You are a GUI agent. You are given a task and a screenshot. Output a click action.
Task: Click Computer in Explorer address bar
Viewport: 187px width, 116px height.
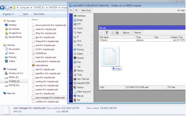click(x=24, y=7)
